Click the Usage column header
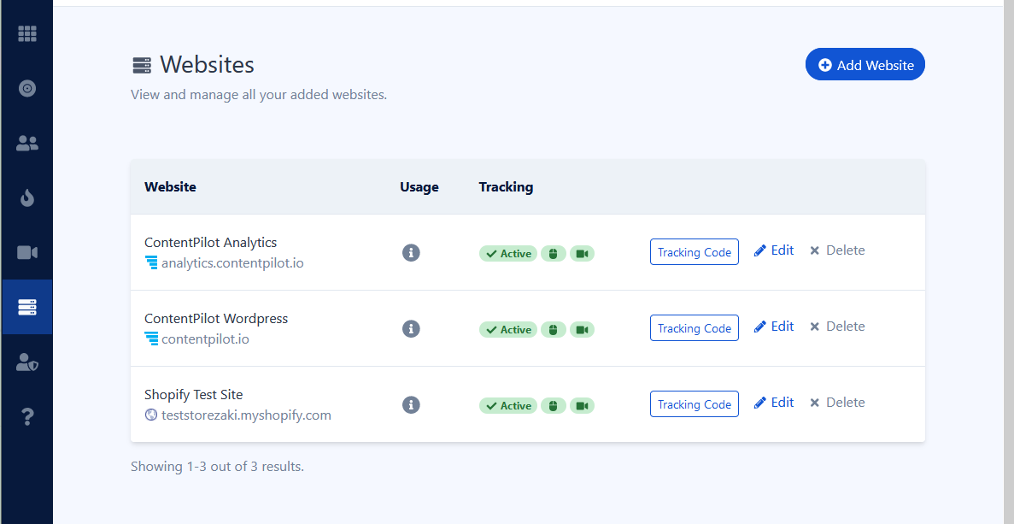The image size is (1014, 524). point(419,187)
